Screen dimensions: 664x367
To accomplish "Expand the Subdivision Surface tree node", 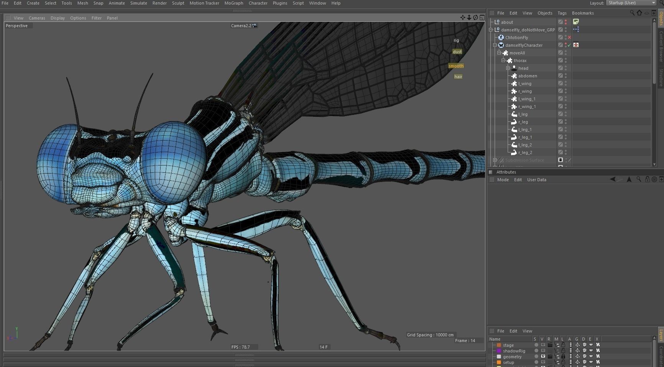I will pyautogui.click(x=495, y=160).
